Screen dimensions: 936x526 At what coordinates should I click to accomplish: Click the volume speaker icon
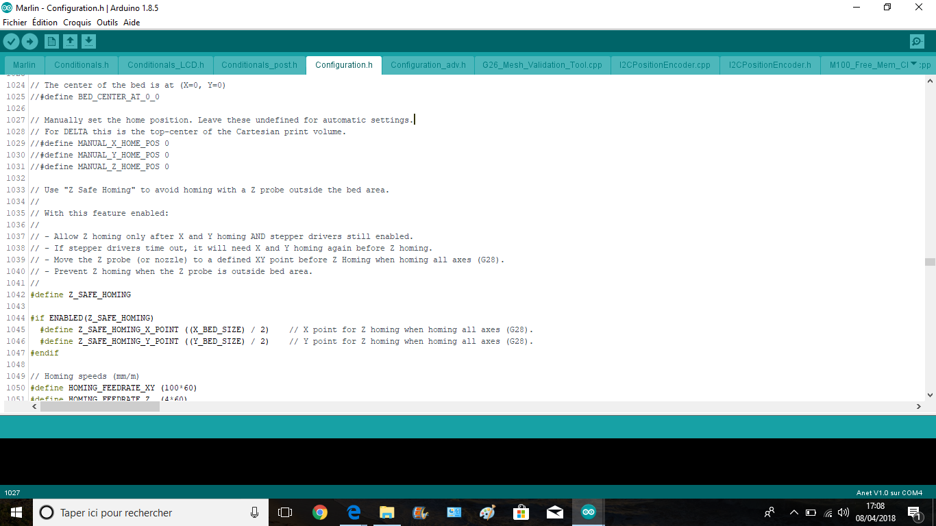(x=843, y=512)
